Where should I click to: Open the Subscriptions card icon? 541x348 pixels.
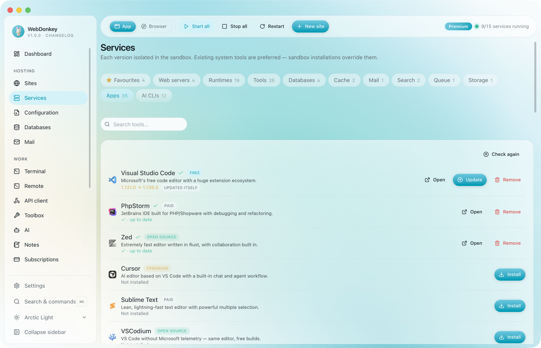17,259
